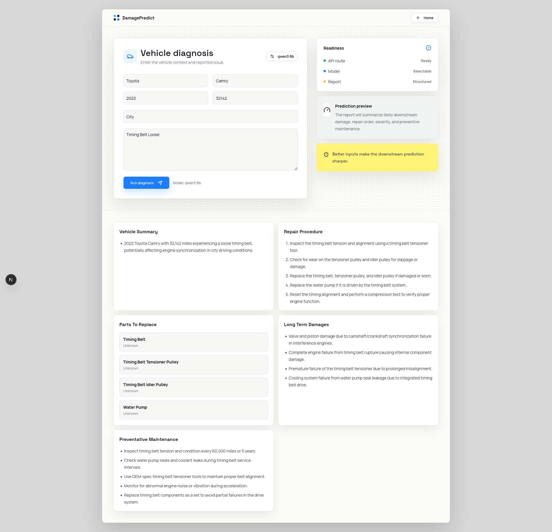552x532 pixels.
Task: Run the diagnosis
Action: (146, 183)
